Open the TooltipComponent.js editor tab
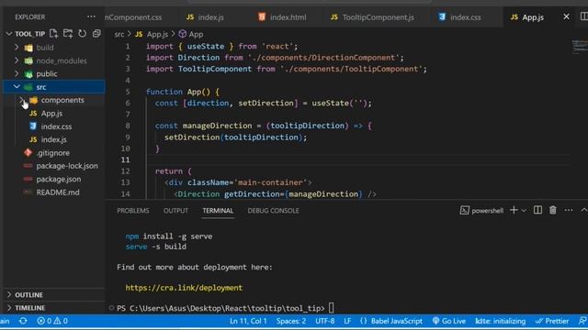Image resolution: width=588 pixels, height=330 pixels. (x=372, y=17)
